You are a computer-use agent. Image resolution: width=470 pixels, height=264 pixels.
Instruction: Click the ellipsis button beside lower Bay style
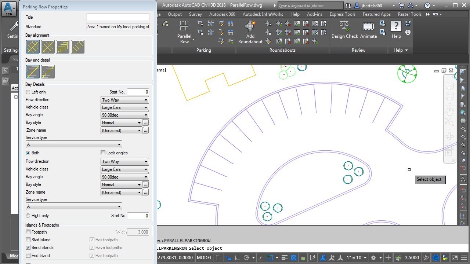pyautogui.click(x=146, y=185)
